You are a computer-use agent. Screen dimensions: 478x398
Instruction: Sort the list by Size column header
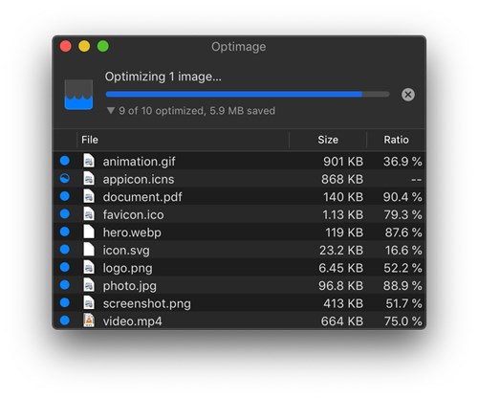click(x=328, y=140)
